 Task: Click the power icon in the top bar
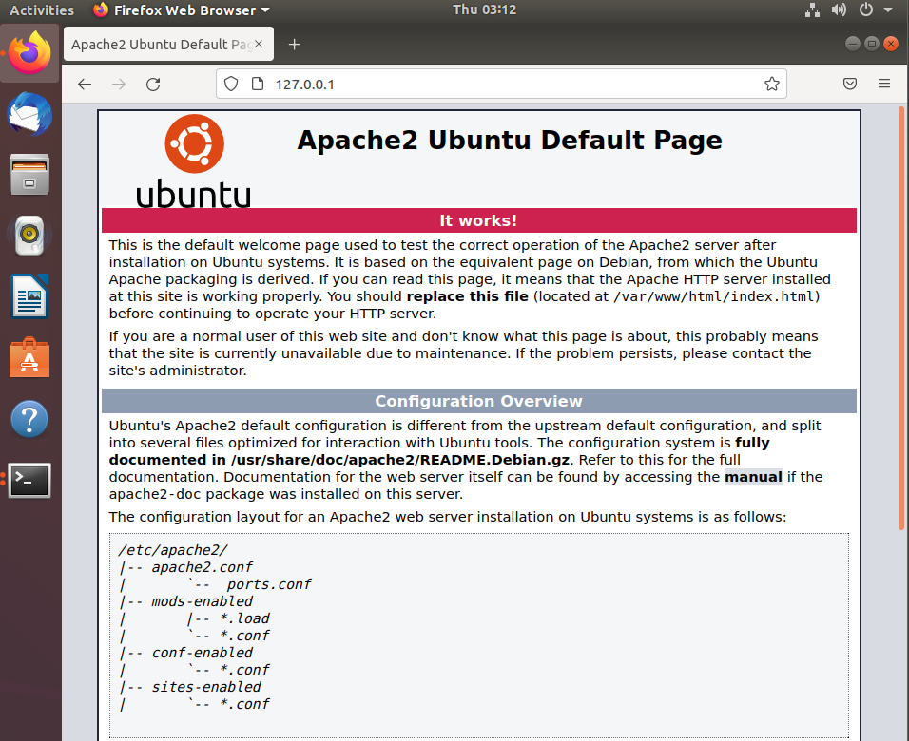866,9
